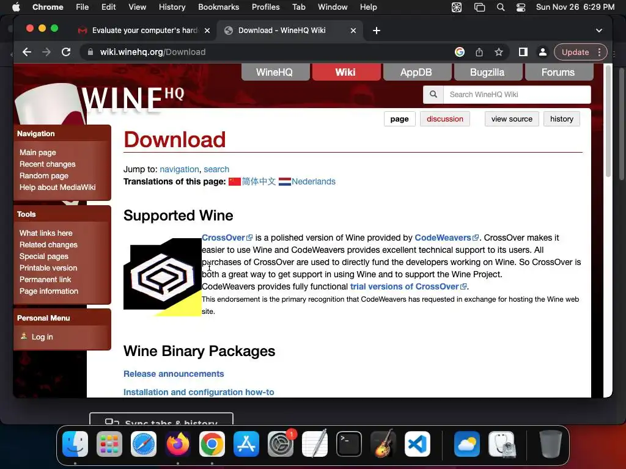
Task: Launch GarageBand from the dock
Action: [x=383, y=444]
